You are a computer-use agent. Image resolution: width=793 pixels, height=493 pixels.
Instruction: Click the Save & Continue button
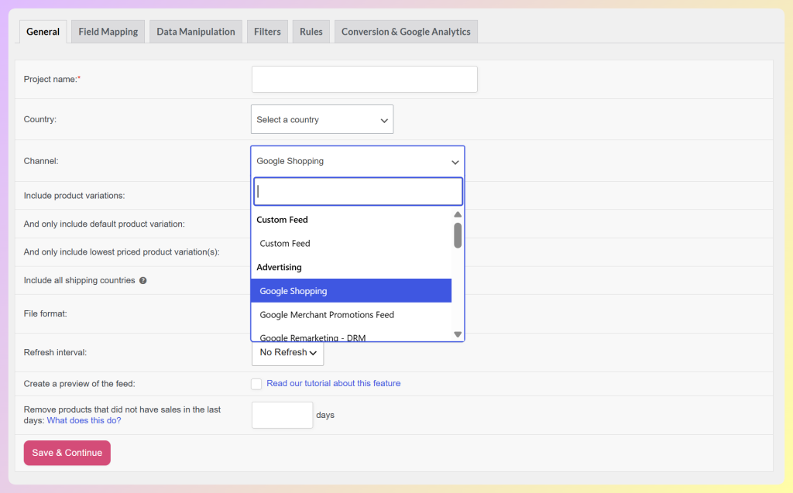67,453
